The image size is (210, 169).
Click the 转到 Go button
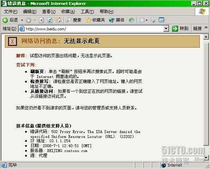[x=180, y=29]
